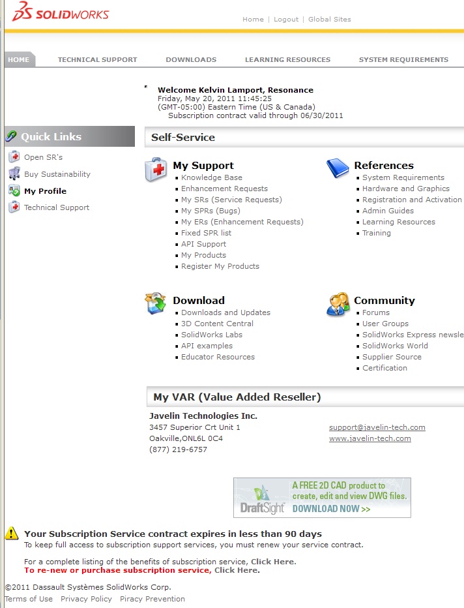The image size is (464, 608).
Task: Click the My Support first-aid icon
Action: point(156,170)
